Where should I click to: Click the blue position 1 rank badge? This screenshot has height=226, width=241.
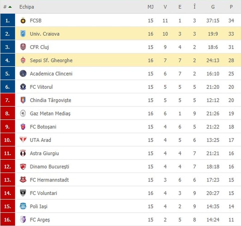(8, 21)
